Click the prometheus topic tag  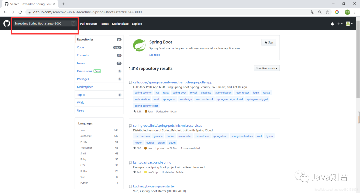[202, 136]
